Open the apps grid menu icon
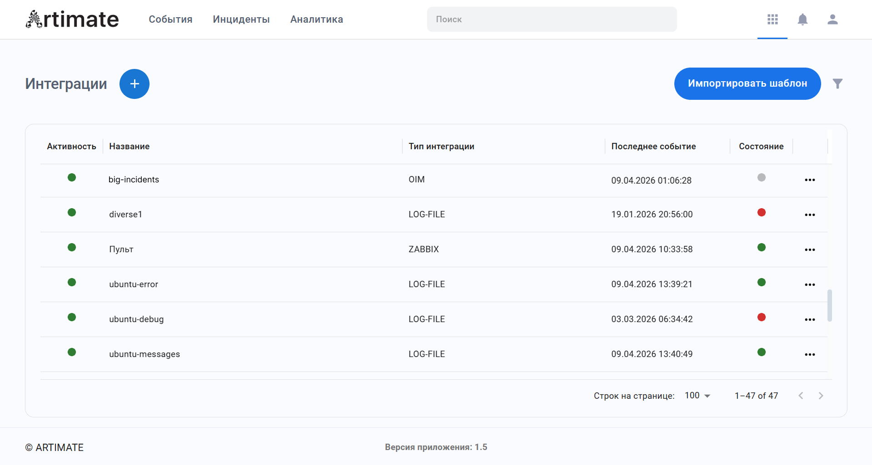872x465 pixels. 772,20
